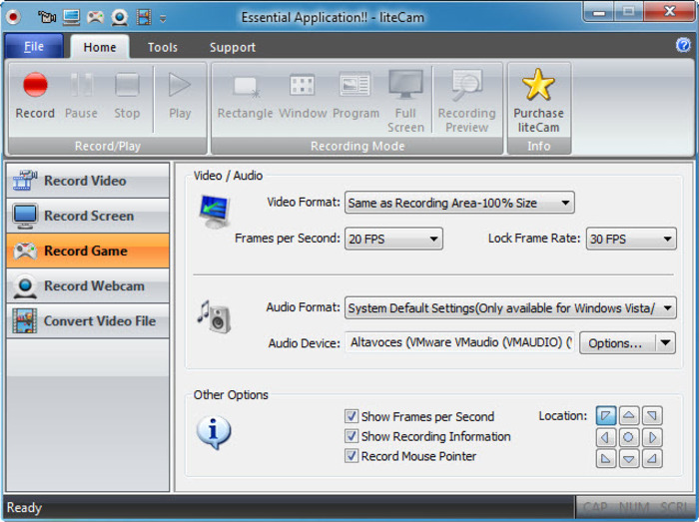Image resolution: width=699 pixels, height=522 pixels.
Task: Switch to the Tools tab
Action: pos(163,47)
